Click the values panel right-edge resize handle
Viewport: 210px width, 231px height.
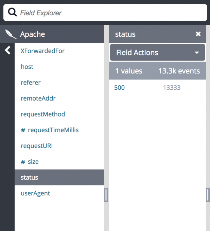pos(208,195)
